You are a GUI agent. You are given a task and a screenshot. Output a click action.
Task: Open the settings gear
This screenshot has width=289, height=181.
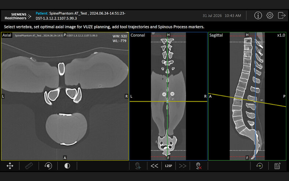(x=270, y=15)
